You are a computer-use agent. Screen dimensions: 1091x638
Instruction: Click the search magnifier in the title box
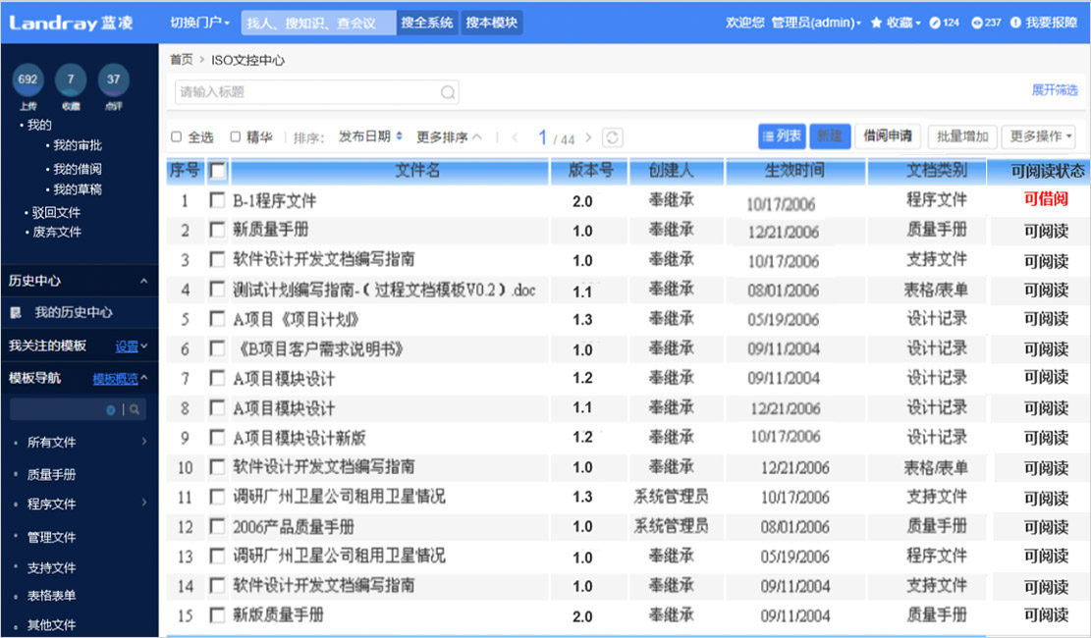click(x=447, y=92)
